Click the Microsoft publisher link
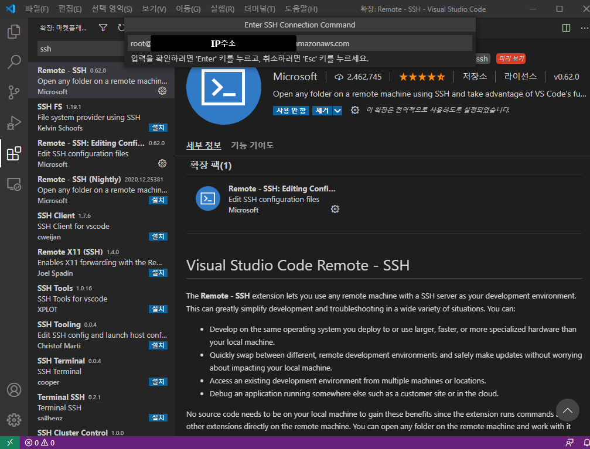The width and height of the screenshot is (590, 449). tap(295, 77)
